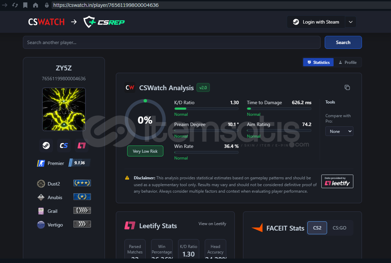Open the CSWATCH logo home link

46,22
